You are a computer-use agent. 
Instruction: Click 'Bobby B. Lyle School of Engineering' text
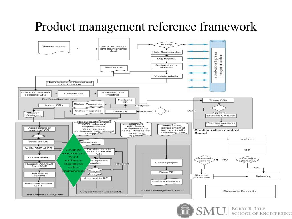[x=261, y=211]
